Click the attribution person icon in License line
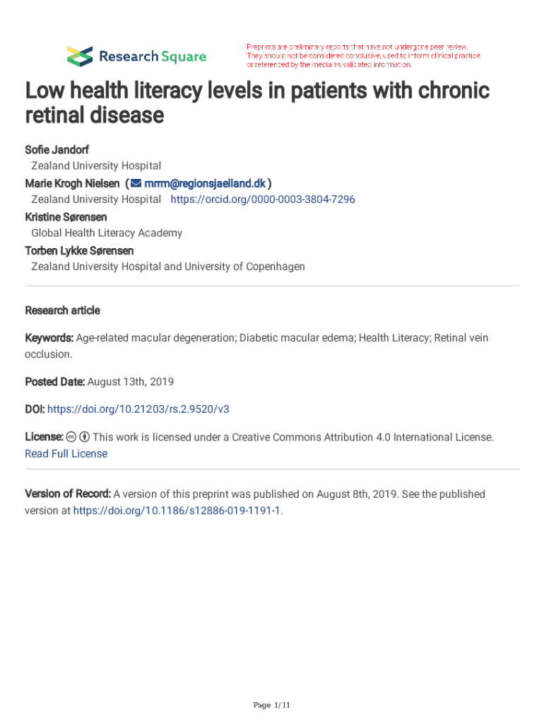The height and width of the screenshot is (724, 544). (x=83, y=437)
